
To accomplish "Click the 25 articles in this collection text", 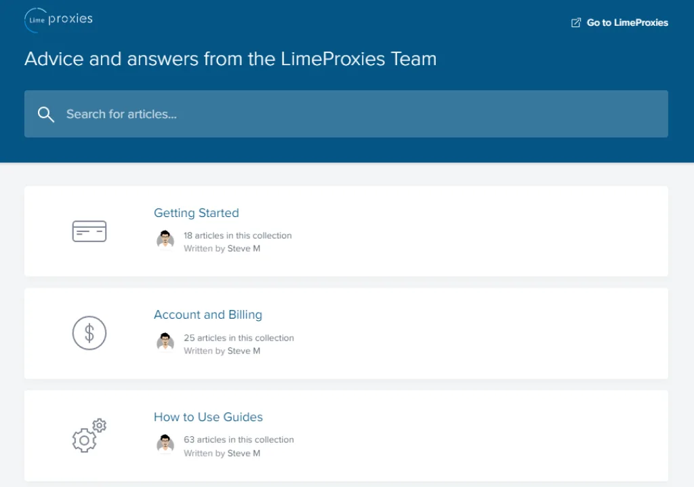I will 239,338.
